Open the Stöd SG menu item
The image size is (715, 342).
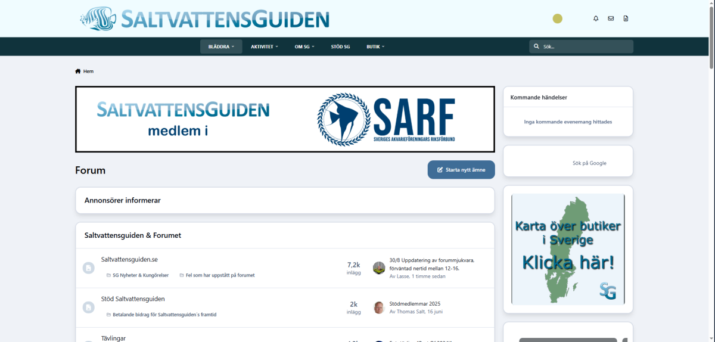[x=340, y=46]
